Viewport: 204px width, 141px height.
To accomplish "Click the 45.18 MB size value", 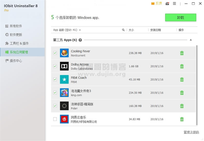I will click(134, 79).
